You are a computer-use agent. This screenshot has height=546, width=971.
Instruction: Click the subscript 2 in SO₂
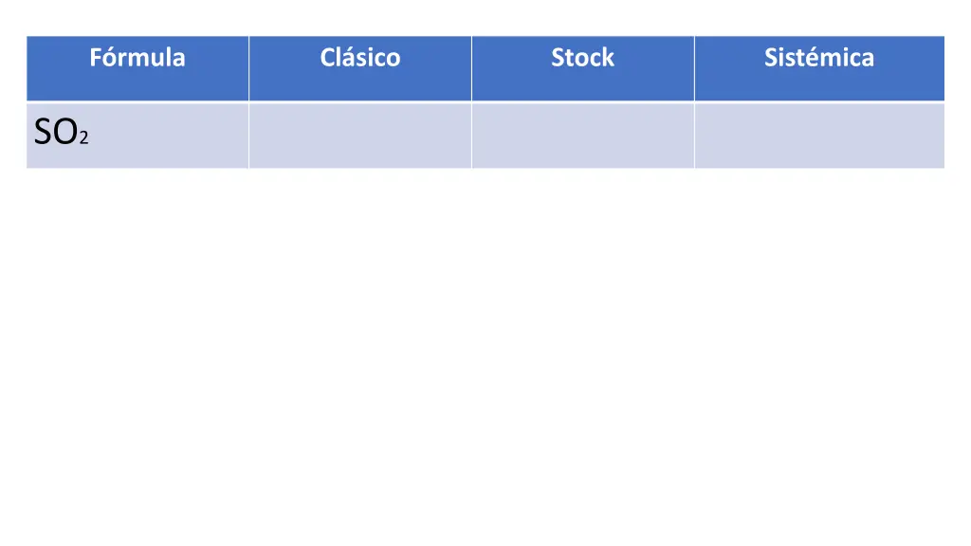(x=84, y=138)
